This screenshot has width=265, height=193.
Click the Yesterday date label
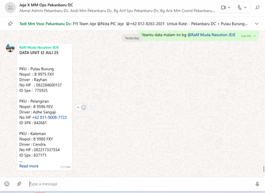click(x=132, y=38)
